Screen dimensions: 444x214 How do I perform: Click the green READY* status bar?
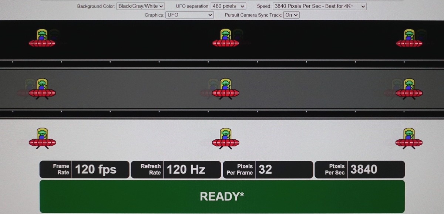[x=222, y=196]
